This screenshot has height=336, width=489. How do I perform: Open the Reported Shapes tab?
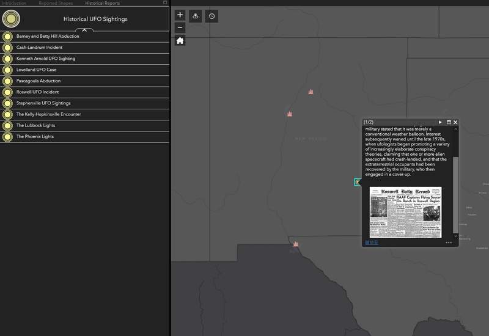tap(56, 3)
